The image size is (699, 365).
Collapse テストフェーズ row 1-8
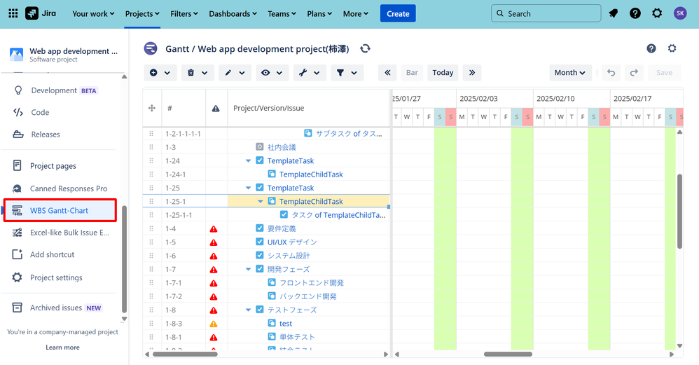[249, 310]
